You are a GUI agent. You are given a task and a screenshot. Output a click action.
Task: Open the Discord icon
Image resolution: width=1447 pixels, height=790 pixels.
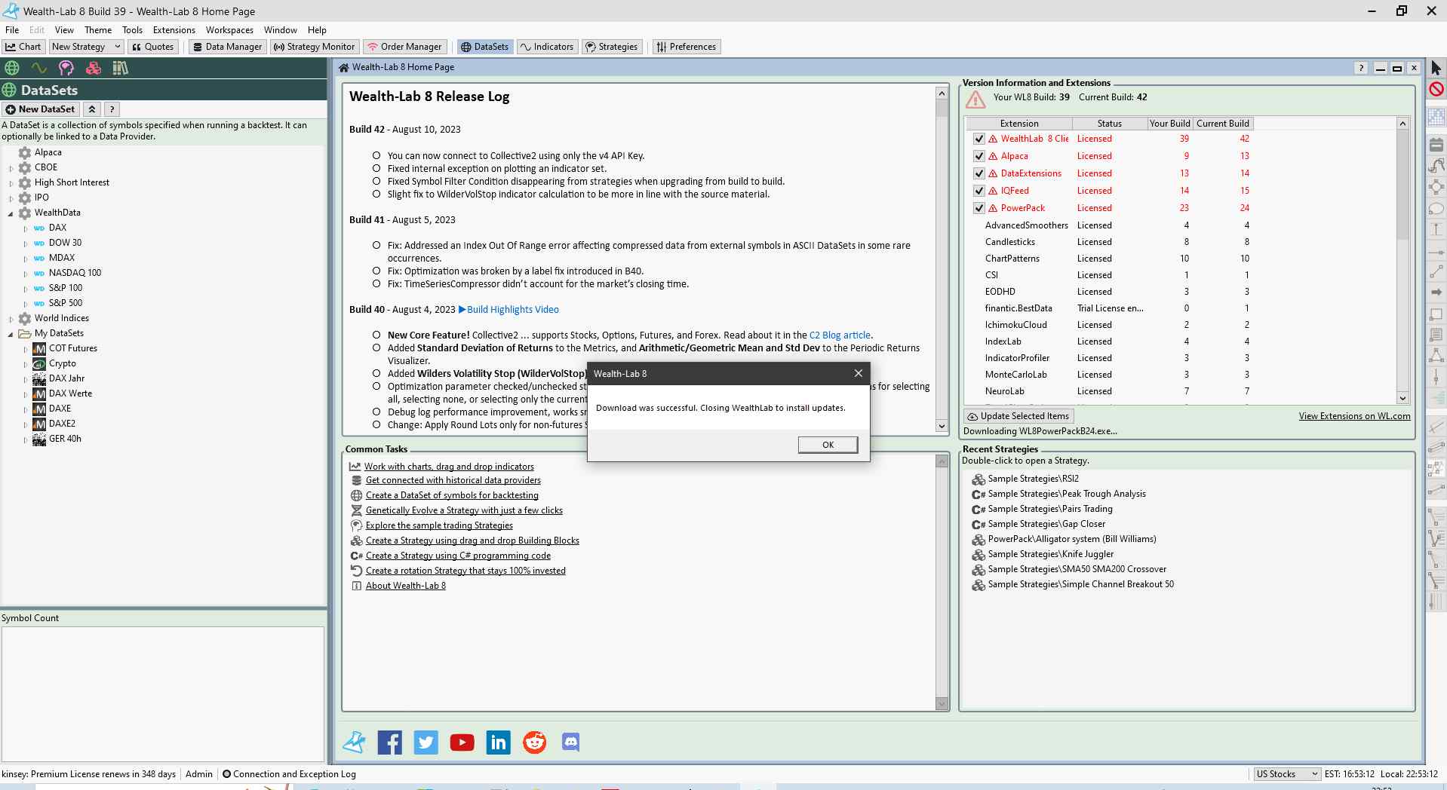point(571,743)
